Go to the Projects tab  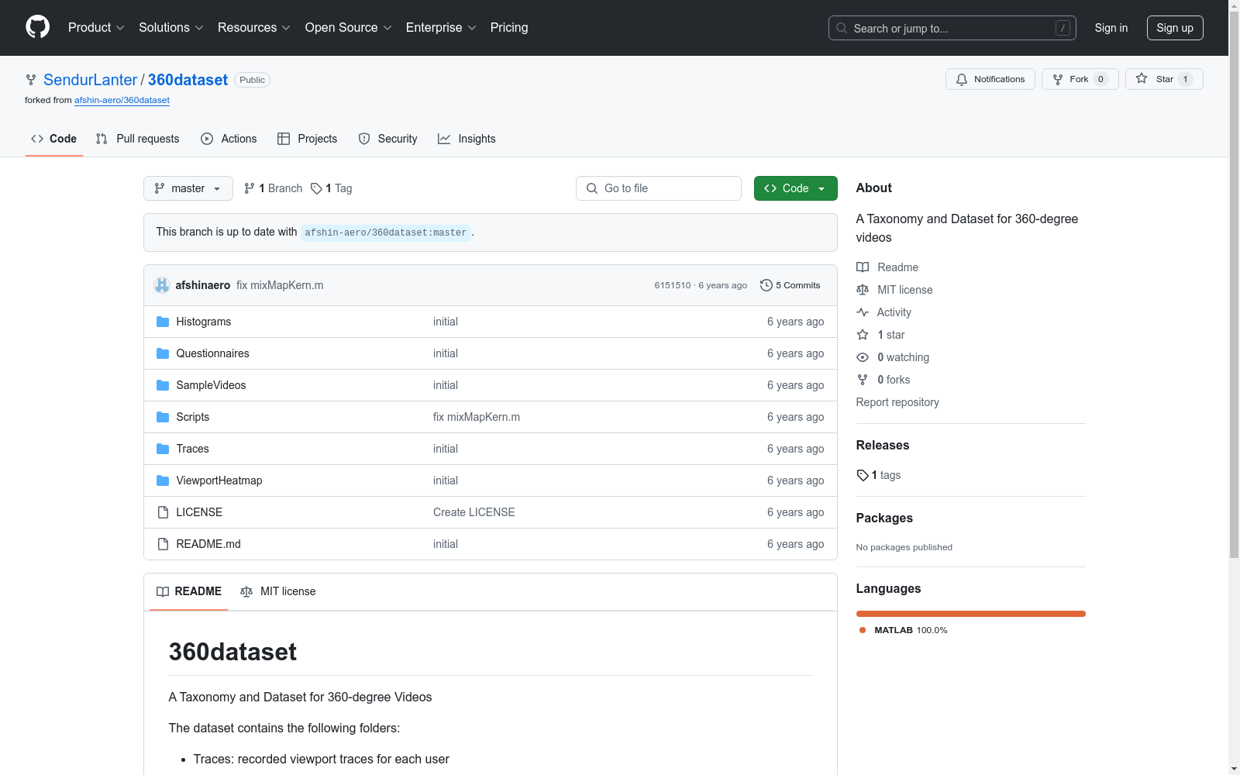(x=308, y=139)
